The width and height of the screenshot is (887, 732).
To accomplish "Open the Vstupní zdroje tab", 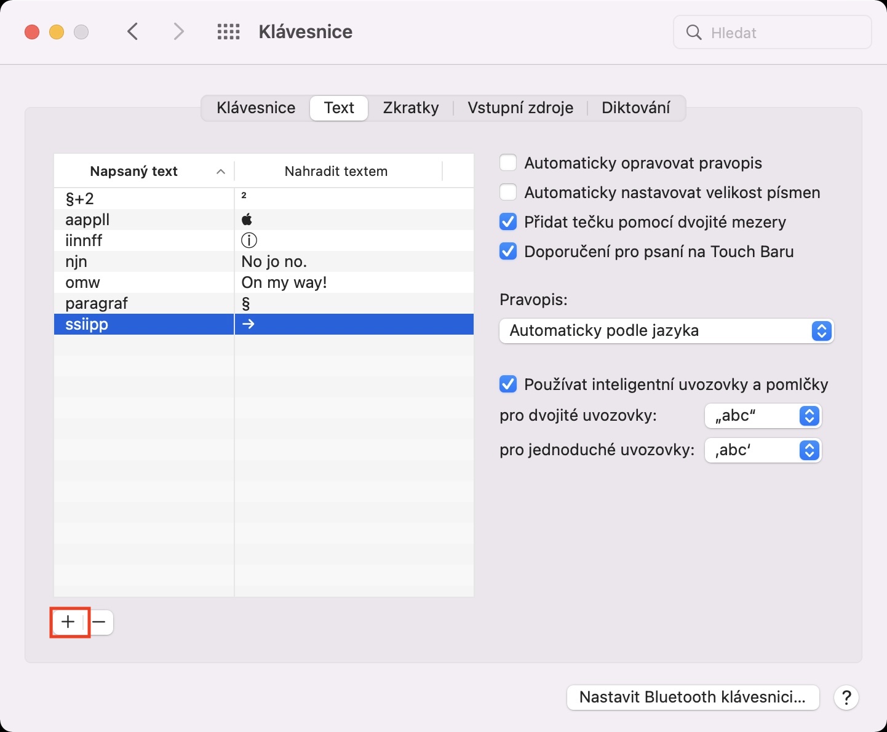I will (520, 108).
